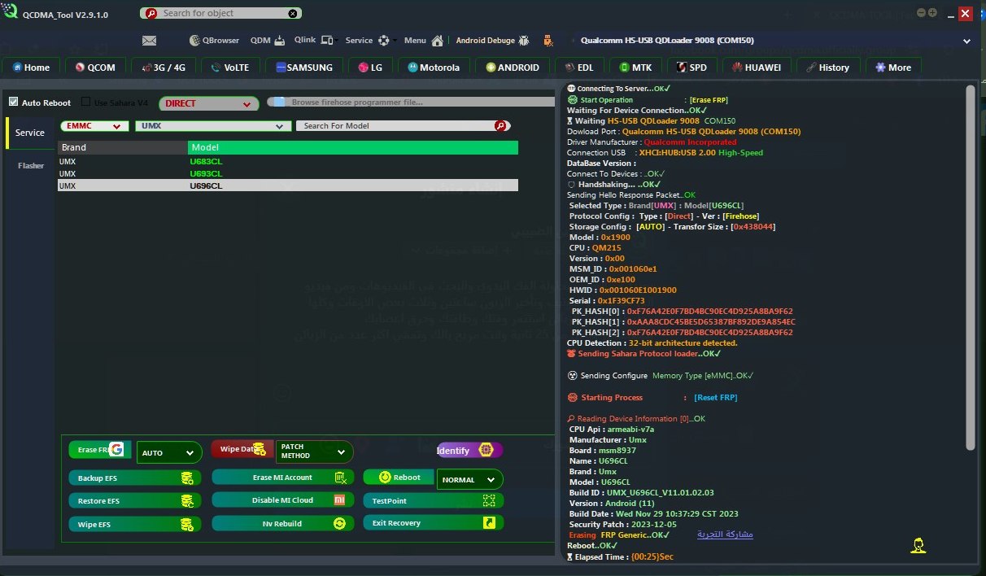The image size is (986, 576).
Task: Click the Backup EFS button
Action: [135, 478]
